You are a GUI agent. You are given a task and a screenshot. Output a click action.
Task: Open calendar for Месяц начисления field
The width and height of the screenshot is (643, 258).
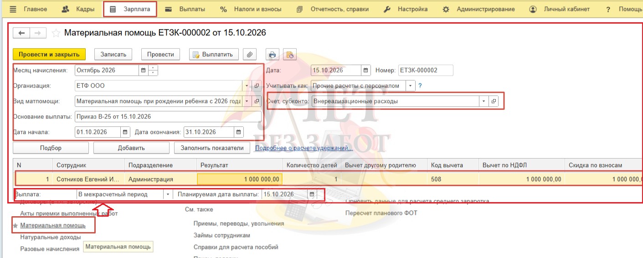tap(143, 70)
